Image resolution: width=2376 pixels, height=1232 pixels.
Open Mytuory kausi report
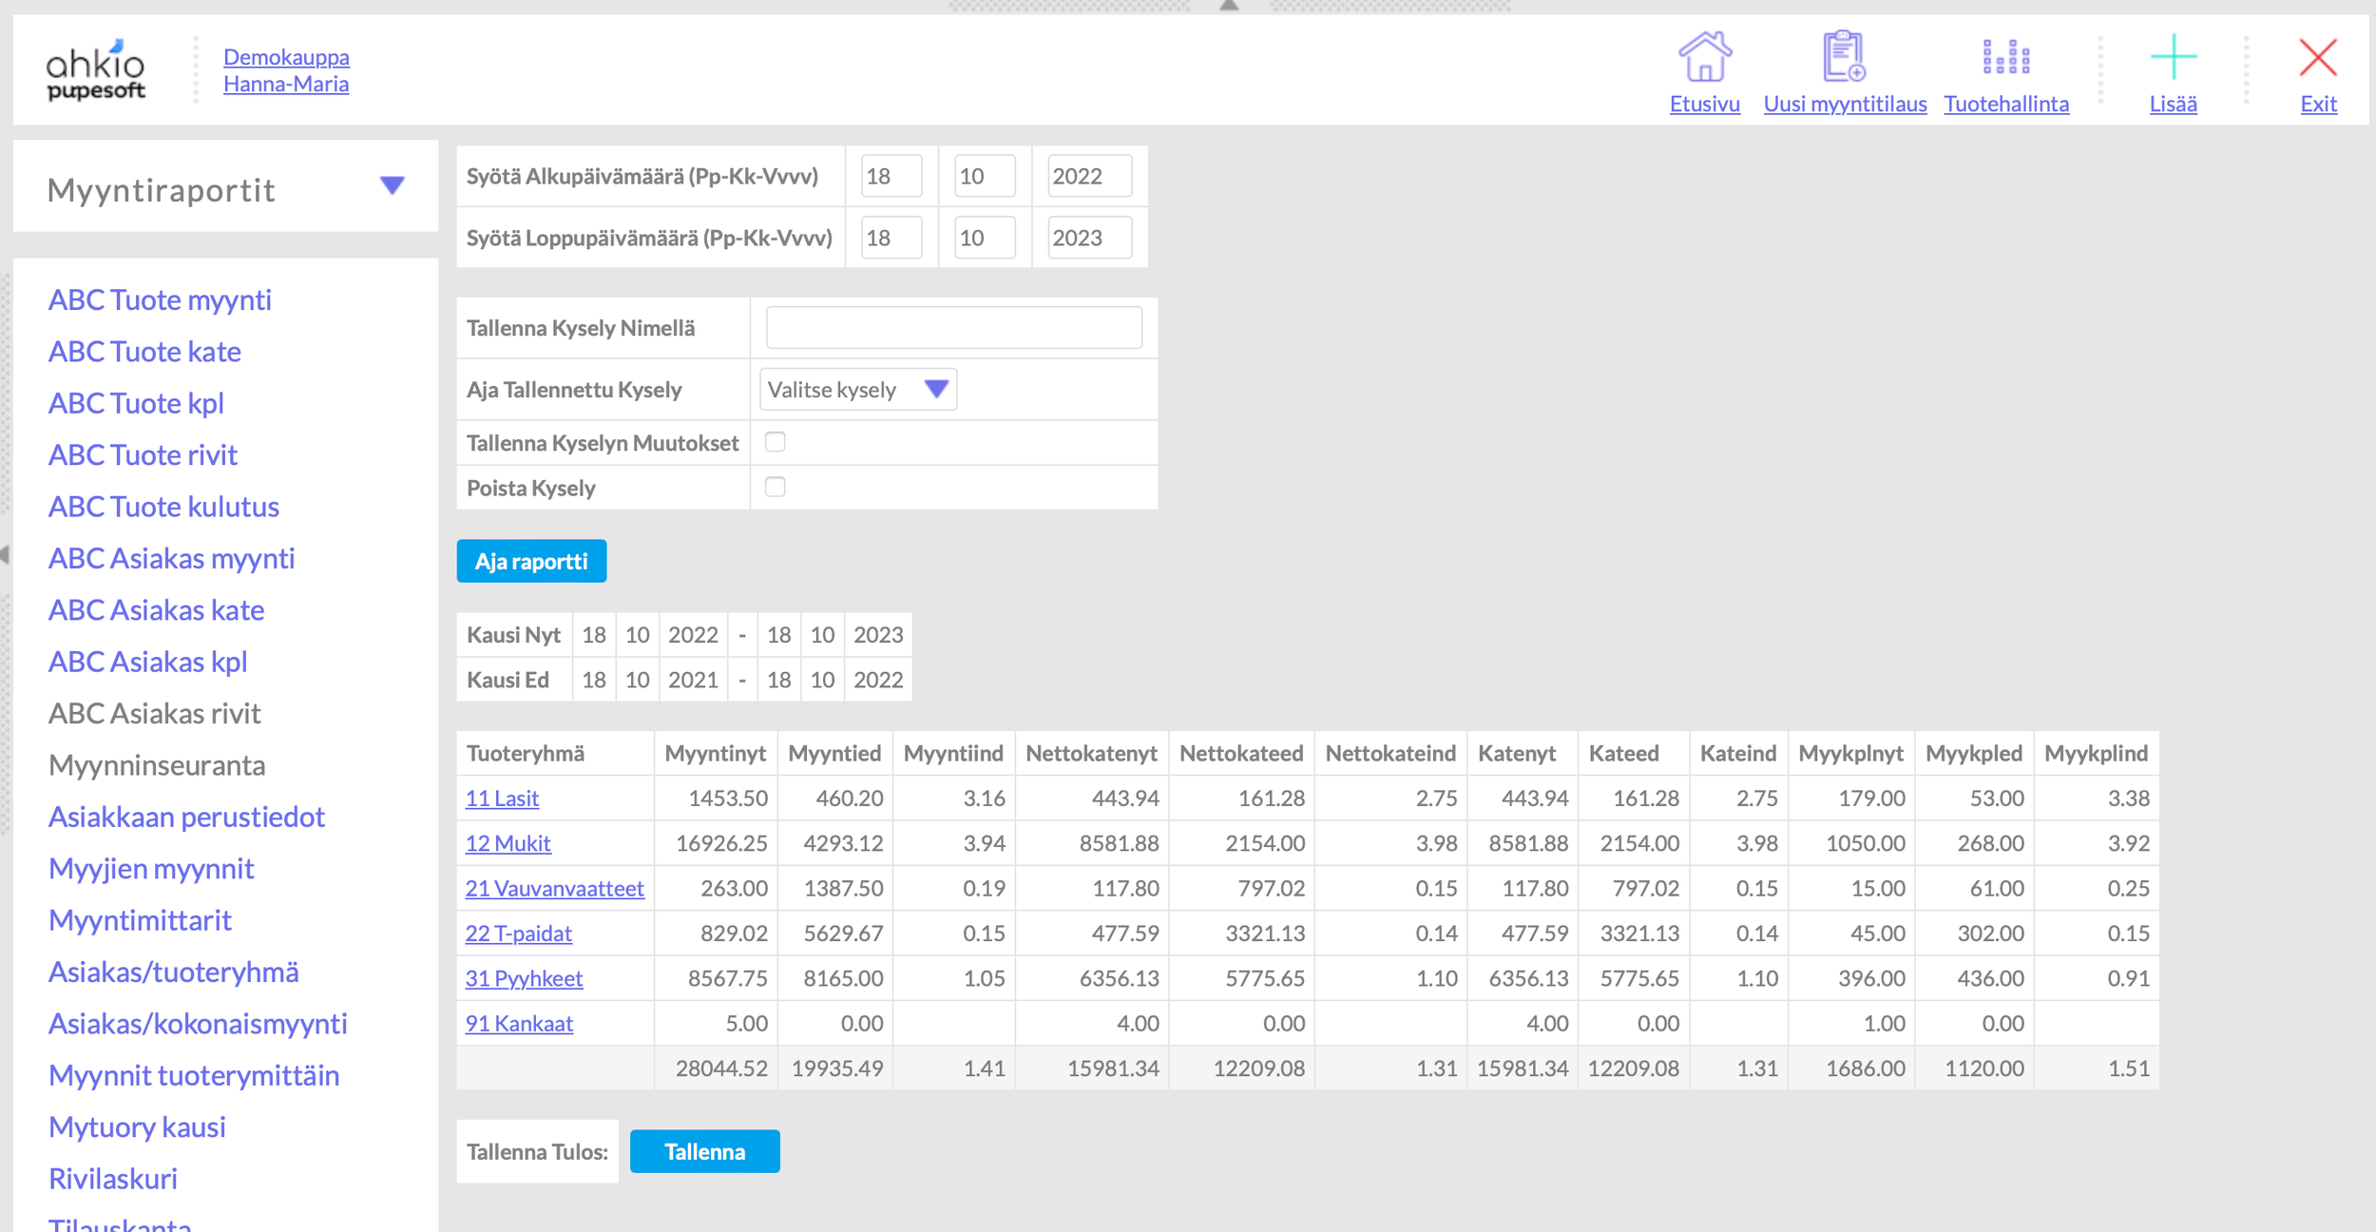[137, 1127]
